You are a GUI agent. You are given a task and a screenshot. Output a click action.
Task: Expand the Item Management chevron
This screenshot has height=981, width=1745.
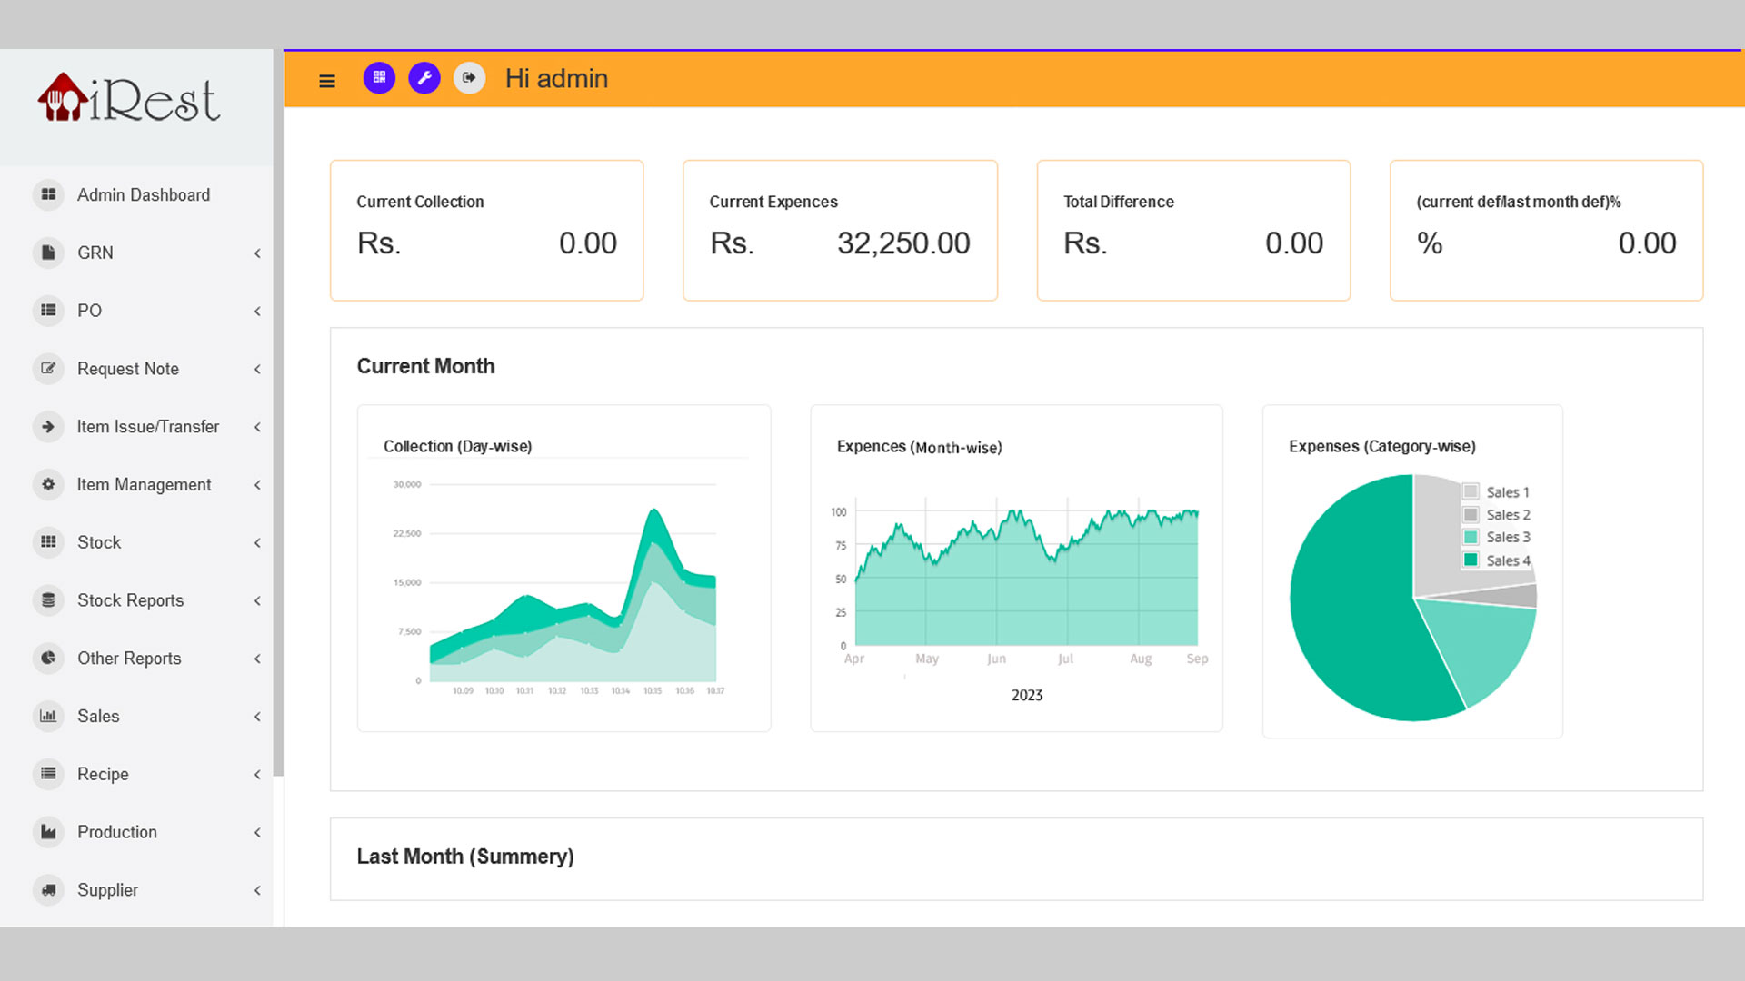257,485
